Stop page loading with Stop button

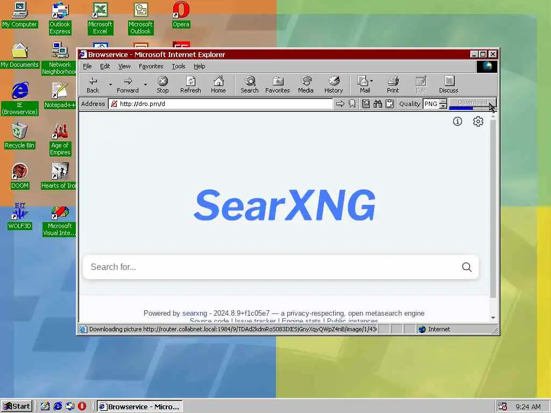coord(163,85)
